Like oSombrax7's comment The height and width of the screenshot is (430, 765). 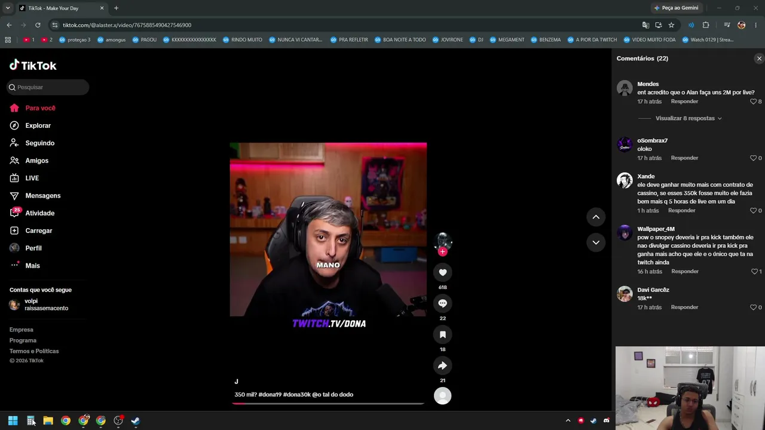click(753, 158)
